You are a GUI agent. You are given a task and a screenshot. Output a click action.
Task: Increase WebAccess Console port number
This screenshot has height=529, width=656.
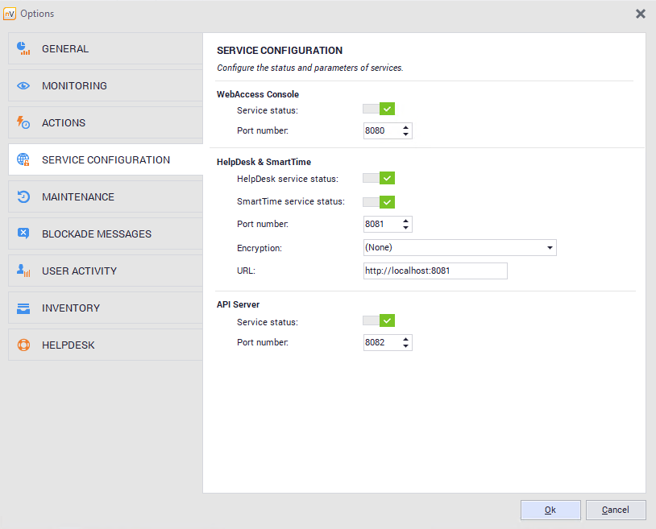click(x=405, y=127)
